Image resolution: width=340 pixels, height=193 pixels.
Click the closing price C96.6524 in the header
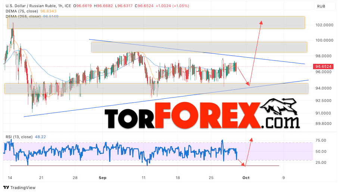[x=144, y=6]
